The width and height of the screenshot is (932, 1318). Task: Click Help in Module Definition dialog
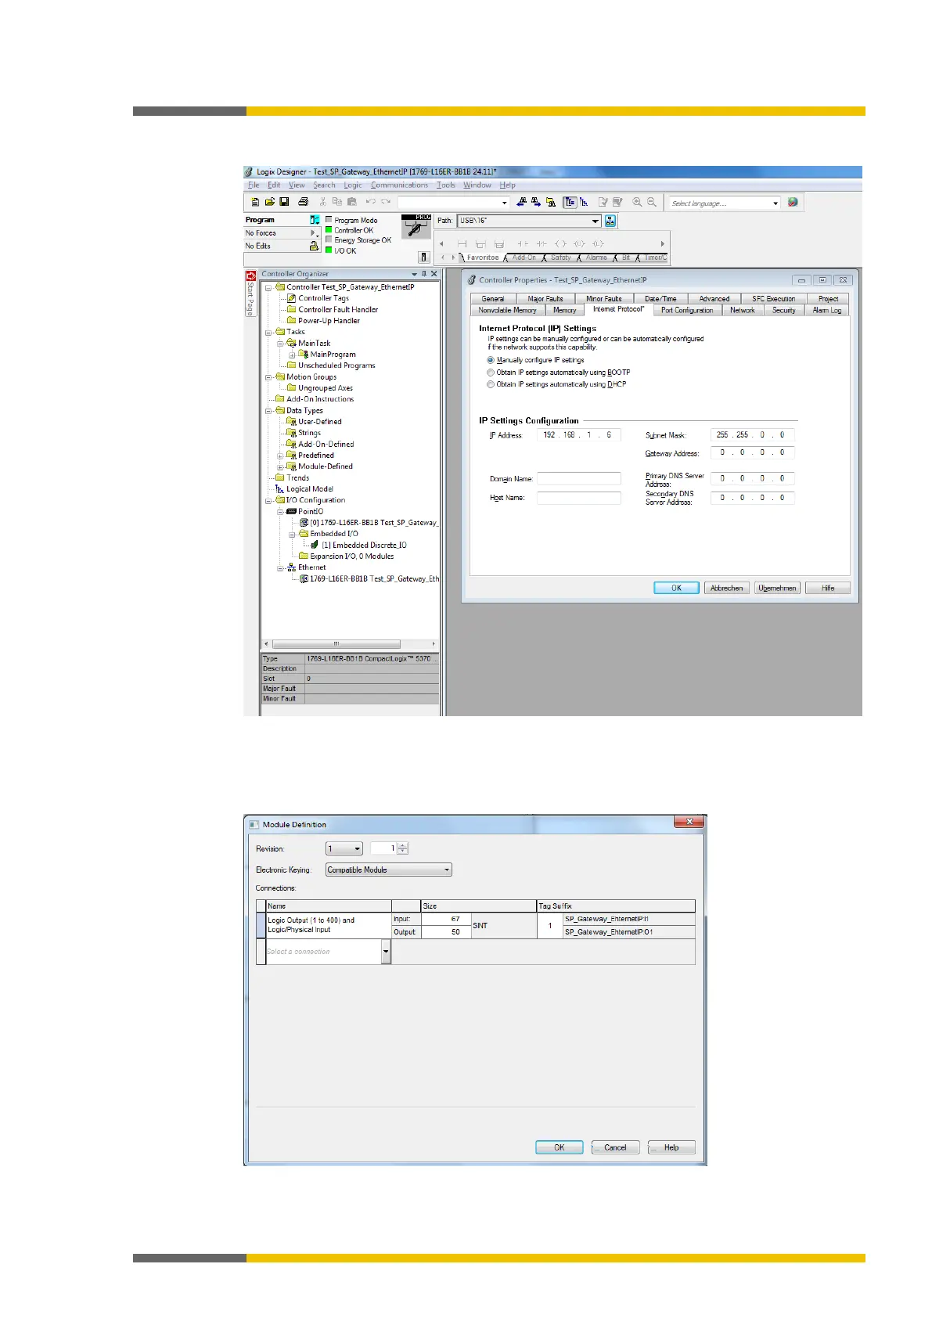tap(671, 1147)
